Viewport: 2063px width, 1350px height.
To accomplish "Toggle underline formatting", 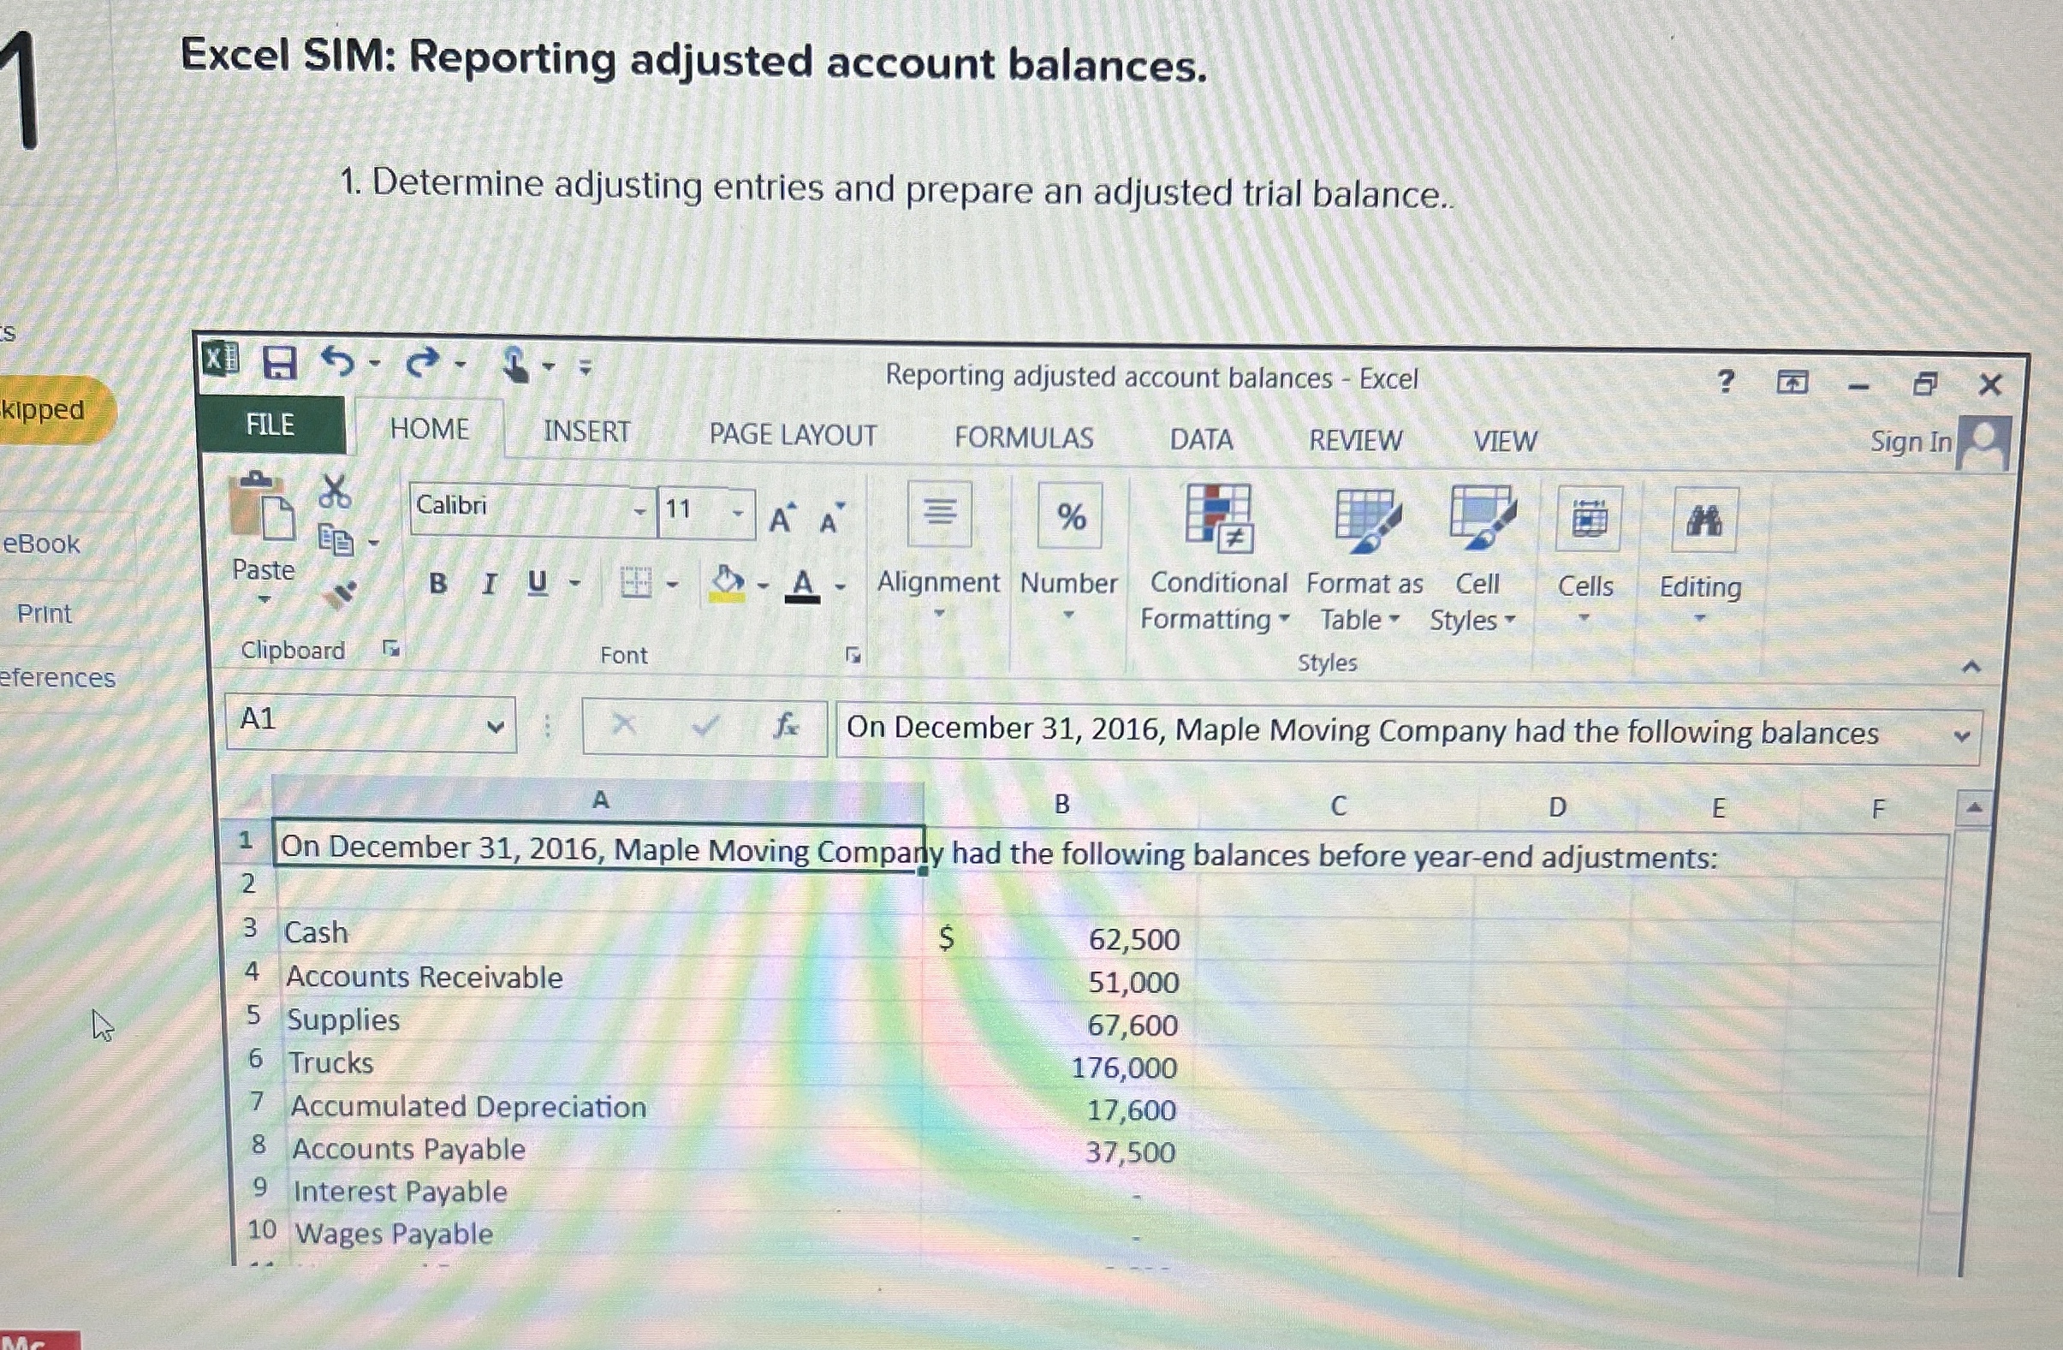I will coord(537,585).
